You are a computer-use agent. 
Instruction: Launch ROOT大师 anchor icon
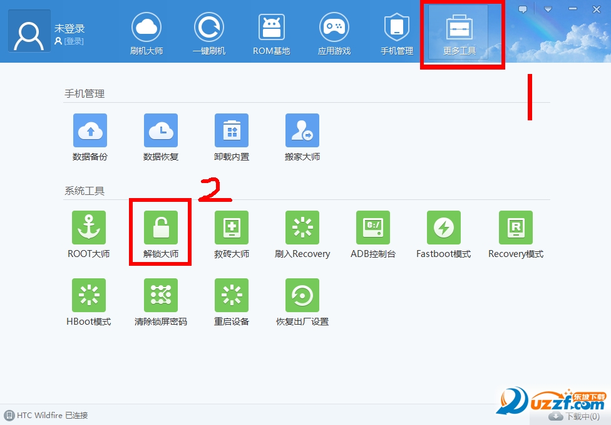tap(88, 228)
